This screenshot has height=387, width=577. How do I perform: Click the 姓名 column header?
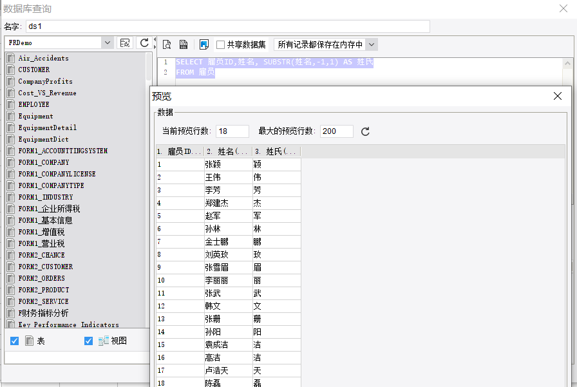point(228,152)
